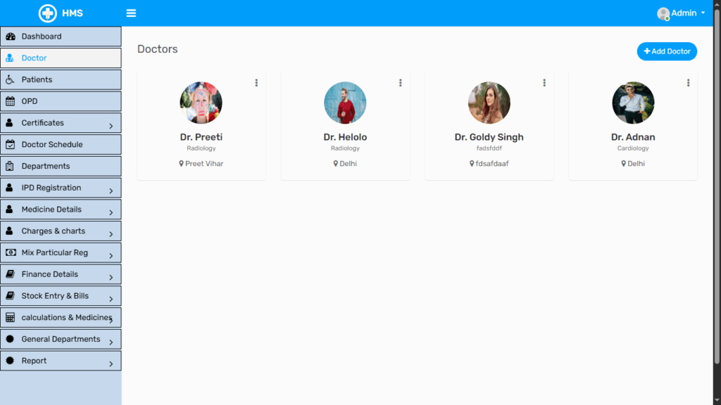The width and height of the screenshot is (721, 405).
Task: Select Doctor in the sidebar menu
Action: (34, 58)
